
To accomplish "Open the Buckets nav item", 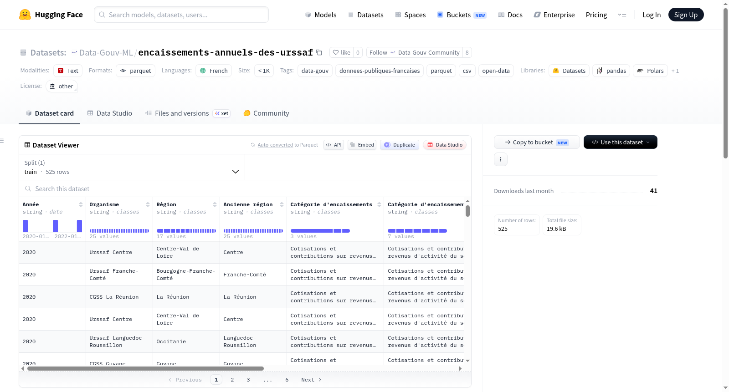I will click(462, 15).
